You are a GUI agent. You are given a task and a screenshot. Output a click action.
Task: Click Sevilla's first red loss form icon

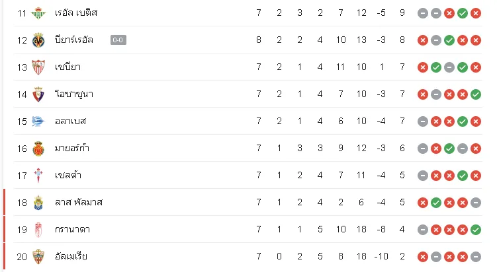point(423,67)
